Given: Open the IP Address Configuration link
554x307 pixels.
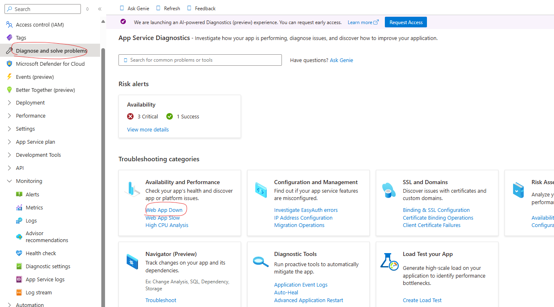Looking at the screenshot, I should pyautogui.click(x=303, y=218).
